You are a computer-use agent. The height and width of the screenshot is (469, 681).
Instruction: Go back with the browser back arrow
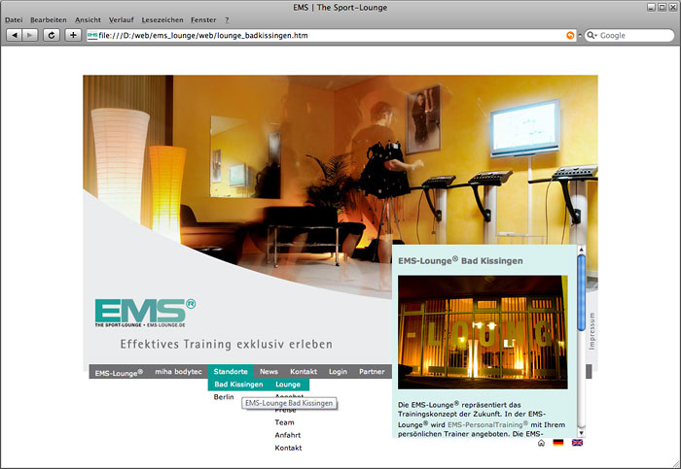click(15, 35)
